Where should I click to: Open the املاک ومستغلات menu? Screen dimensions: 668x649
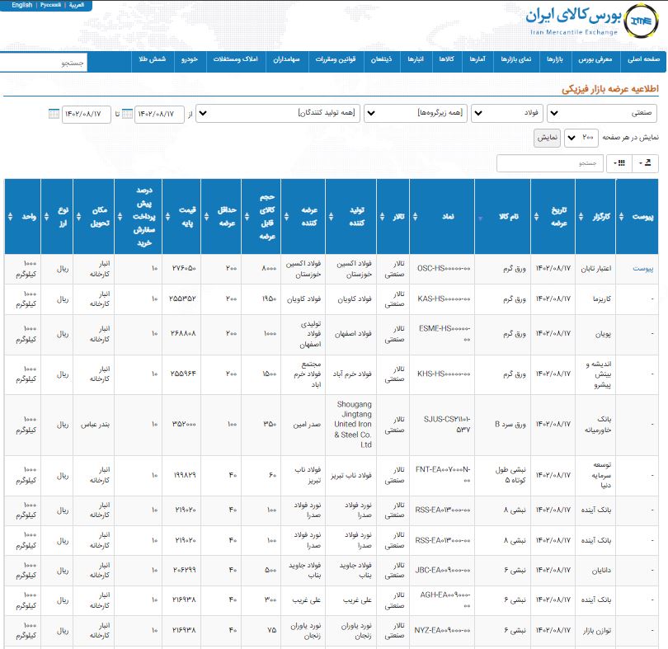pyautogui.click(x=236, y=59)
